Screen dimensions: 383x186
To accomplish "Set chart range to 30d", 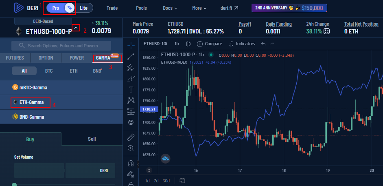I will coord(166,181).
